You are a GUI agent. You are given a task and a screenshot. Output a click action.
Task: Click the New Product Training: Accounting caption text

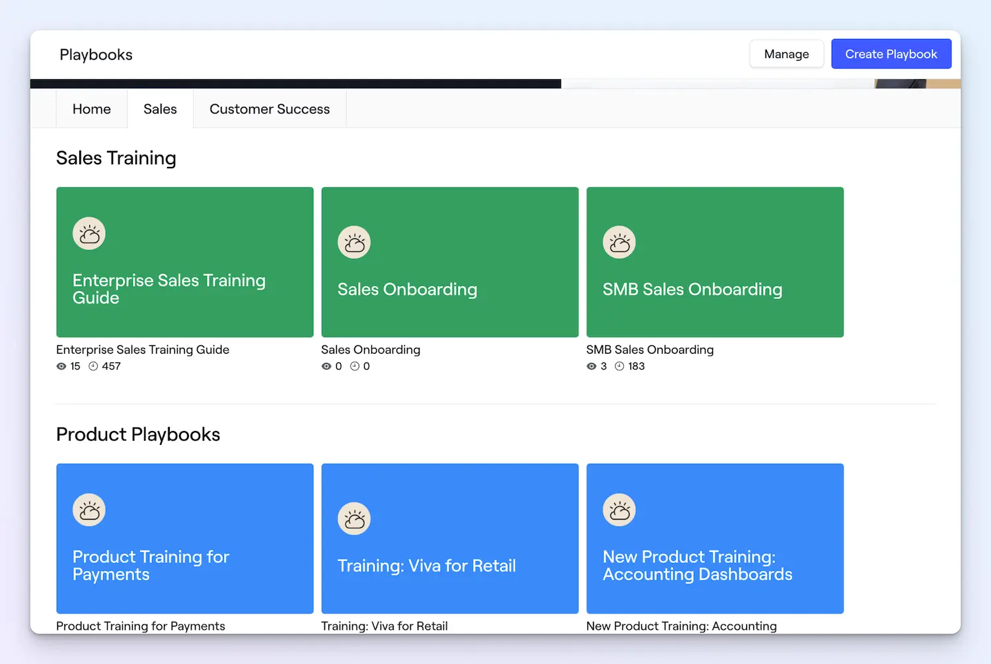click(x=682, y=626)
